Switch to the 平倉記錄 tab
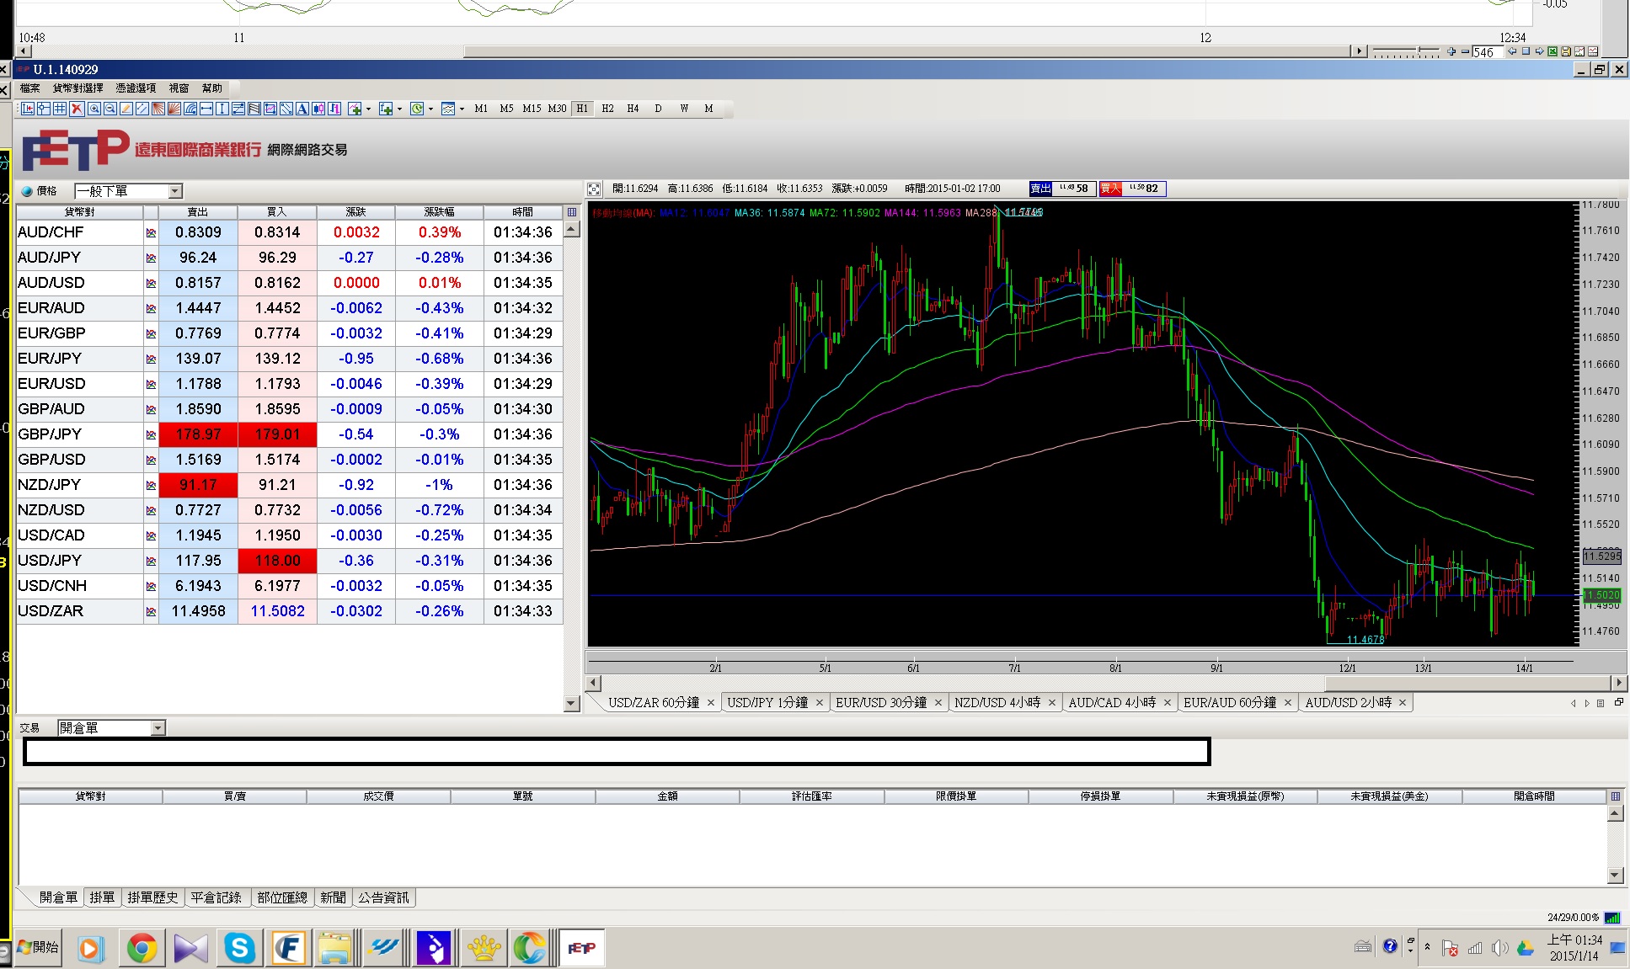 click(x=216, y=897)
